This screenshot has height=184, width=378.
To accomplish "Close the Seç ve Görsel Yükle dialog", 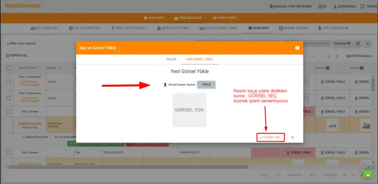I will tap(297, 48).
